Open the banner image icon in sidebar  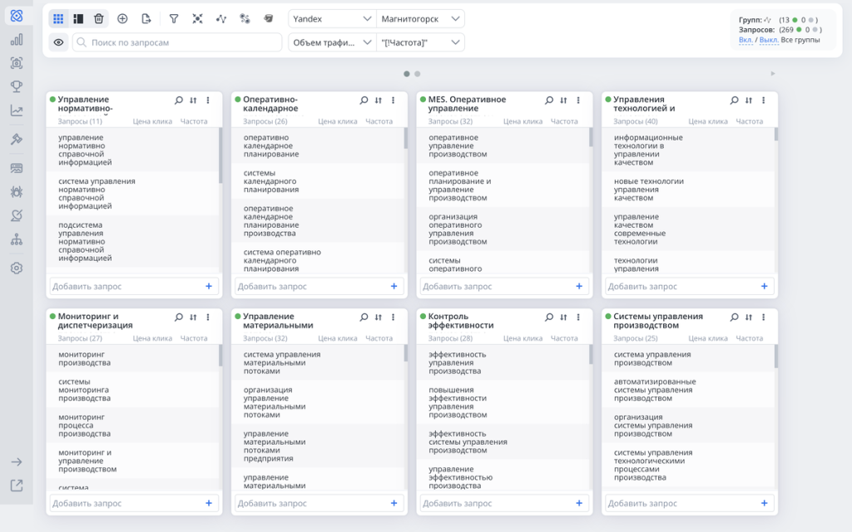17,168
